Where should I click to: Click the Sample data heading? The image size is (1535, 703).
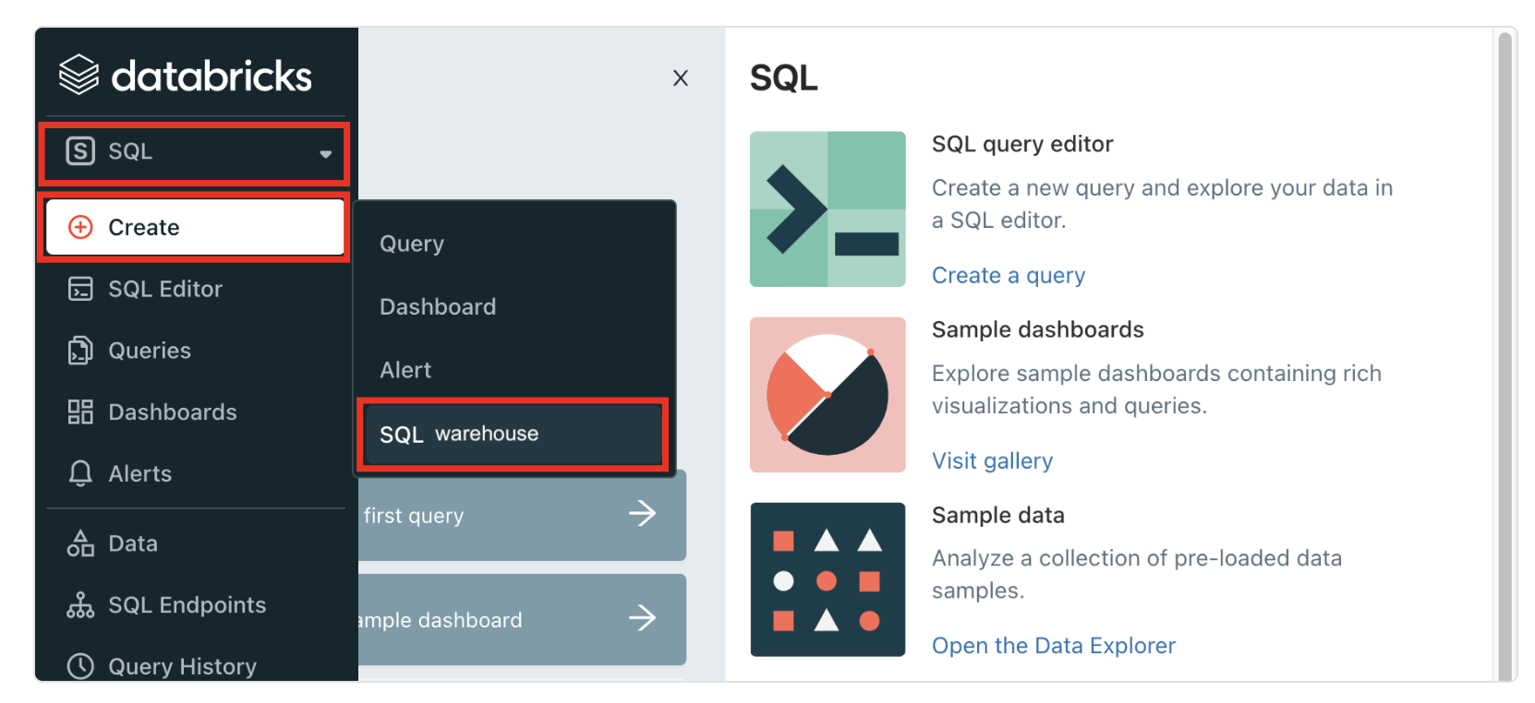pyautogui.click(x=998, y=515)
